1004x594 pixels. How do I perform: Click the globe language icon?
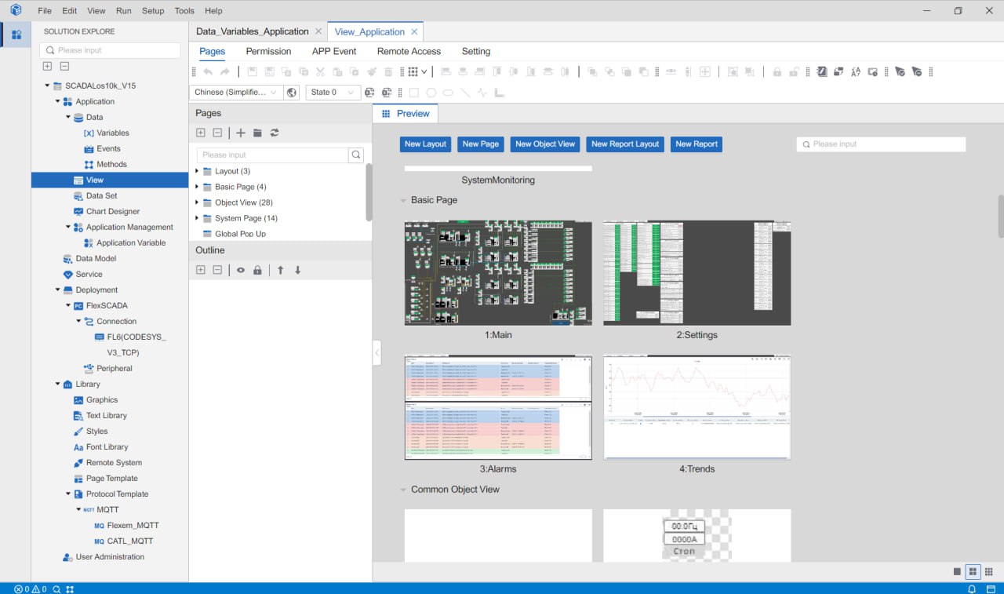coord(292,93)
